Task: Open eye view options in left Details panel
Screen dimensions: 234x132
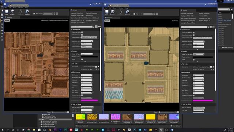Action: pos(99,27)
